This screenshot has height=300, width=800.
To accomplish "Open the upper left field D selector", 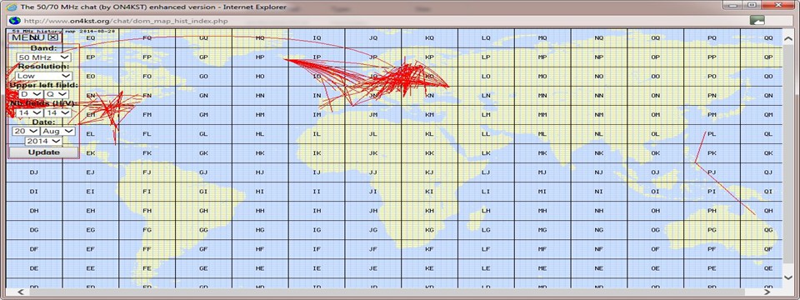I will point(31,94).
